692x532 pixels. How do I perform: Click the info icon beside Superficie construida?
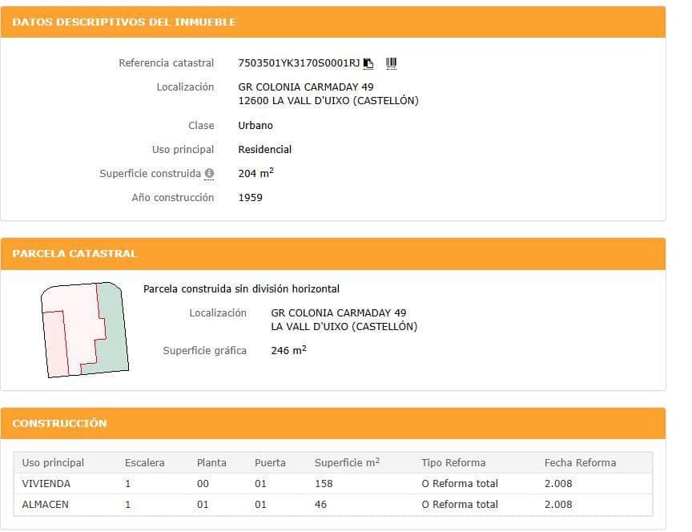pyautogui.click(x=209, y=173)
